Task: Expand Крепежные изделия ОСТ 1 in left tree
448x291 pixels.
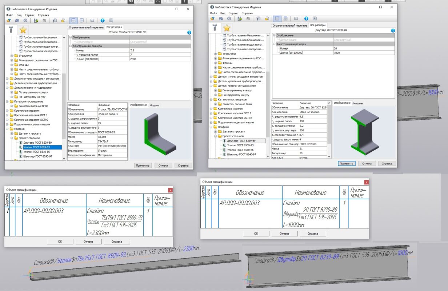Action: tap(7, 115)
